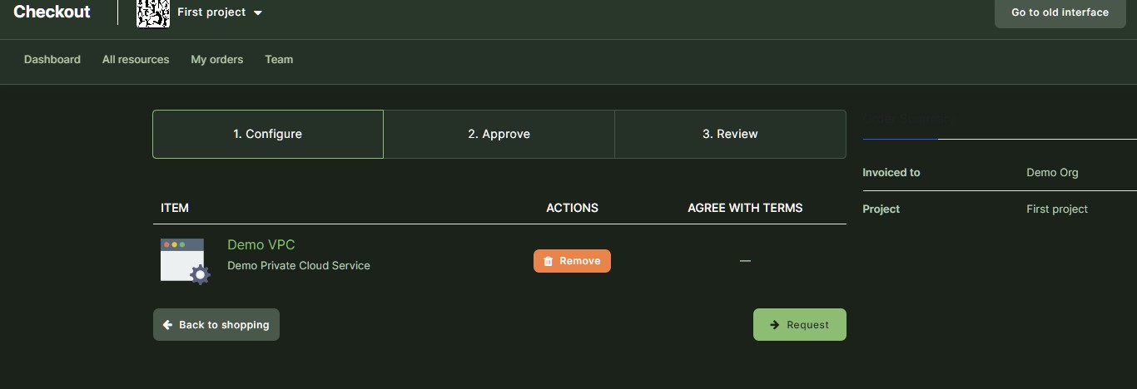
Task: Open the My orders page
Action: [217, 60]
